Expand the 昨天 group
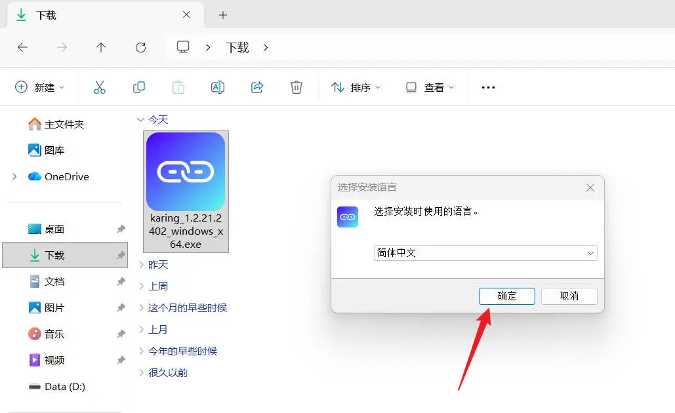This screenshot has width=675, height=413. point(141,265)
